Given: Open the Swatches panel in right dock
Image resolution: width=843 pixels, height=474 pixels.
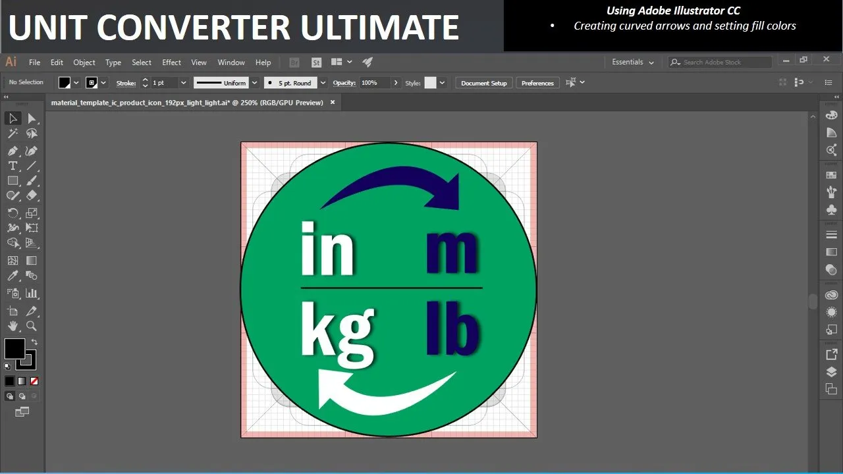Looking at the screenshot, I should [x=831, y=175].
